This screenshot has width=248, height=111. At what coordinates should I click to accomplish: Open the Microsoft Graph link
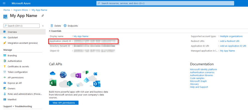coord(198,81)
